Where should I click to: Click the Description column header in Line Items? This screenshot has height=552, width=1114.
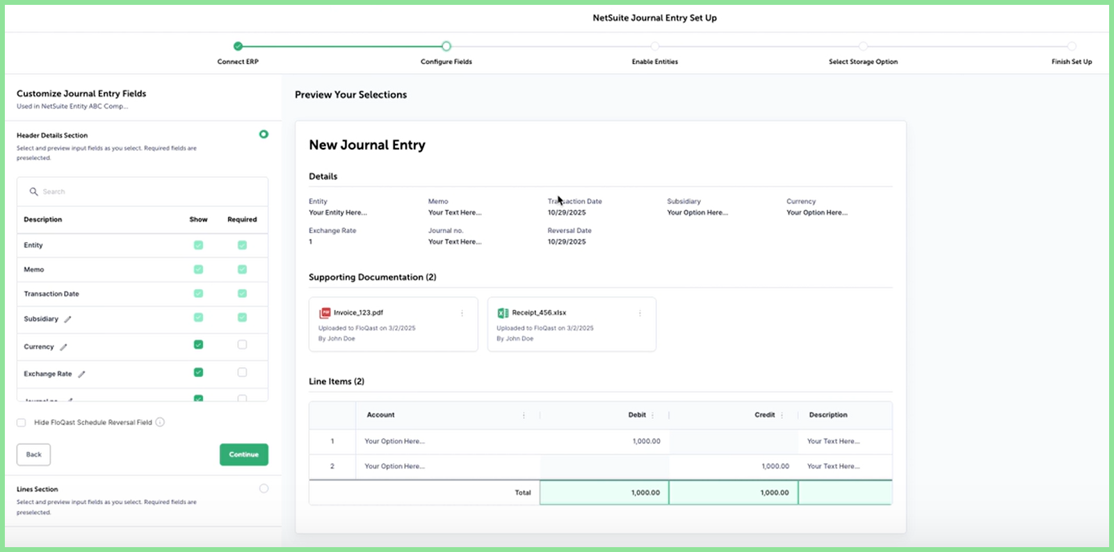click(x=828, y=415)
